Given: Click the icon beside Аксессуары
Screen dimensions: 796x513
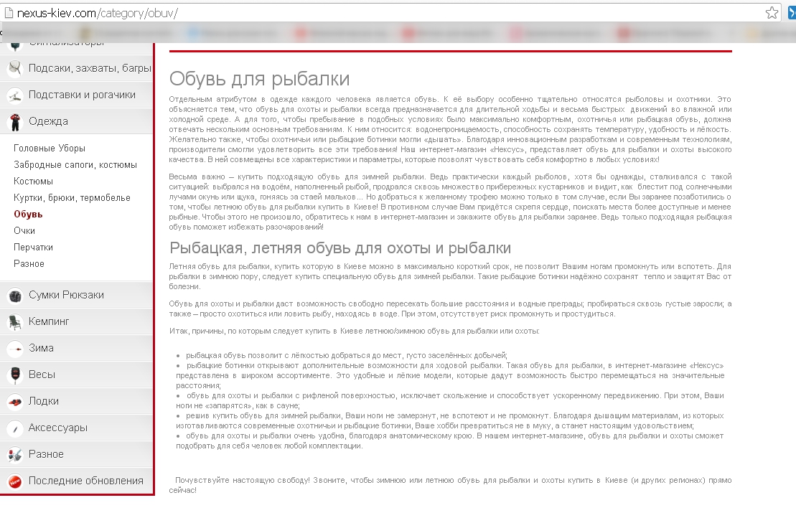Looking at the screenshot, I should [15, 428].
